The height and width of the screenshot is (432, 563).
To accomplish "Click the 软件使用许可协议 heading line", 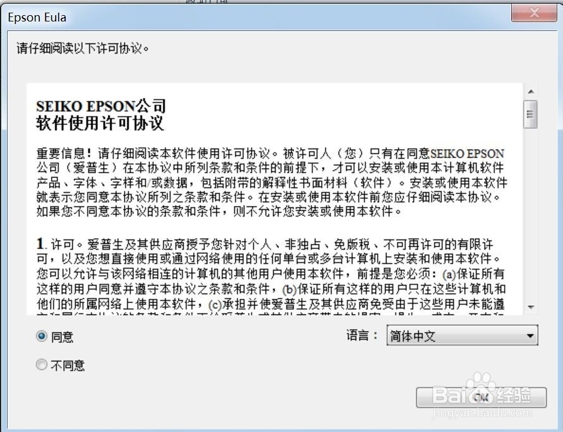I will (x=100, y=123).
